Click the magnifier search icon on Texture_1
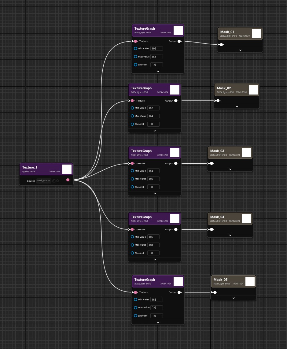Image resolution: width=287 pixels, height=349 pixels. [x=57, y=181]
